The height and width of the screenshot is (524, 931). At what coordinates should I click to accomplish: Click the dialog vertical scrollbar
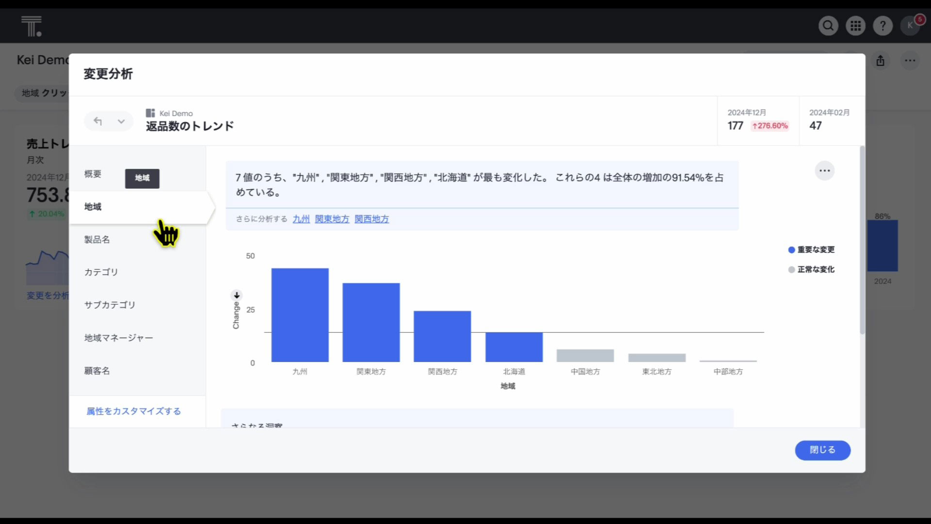pos(862,240)
